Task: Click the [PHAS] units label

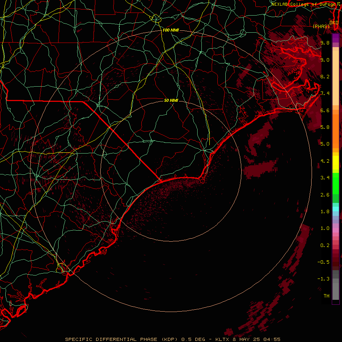Action: [x=321, y=27]
